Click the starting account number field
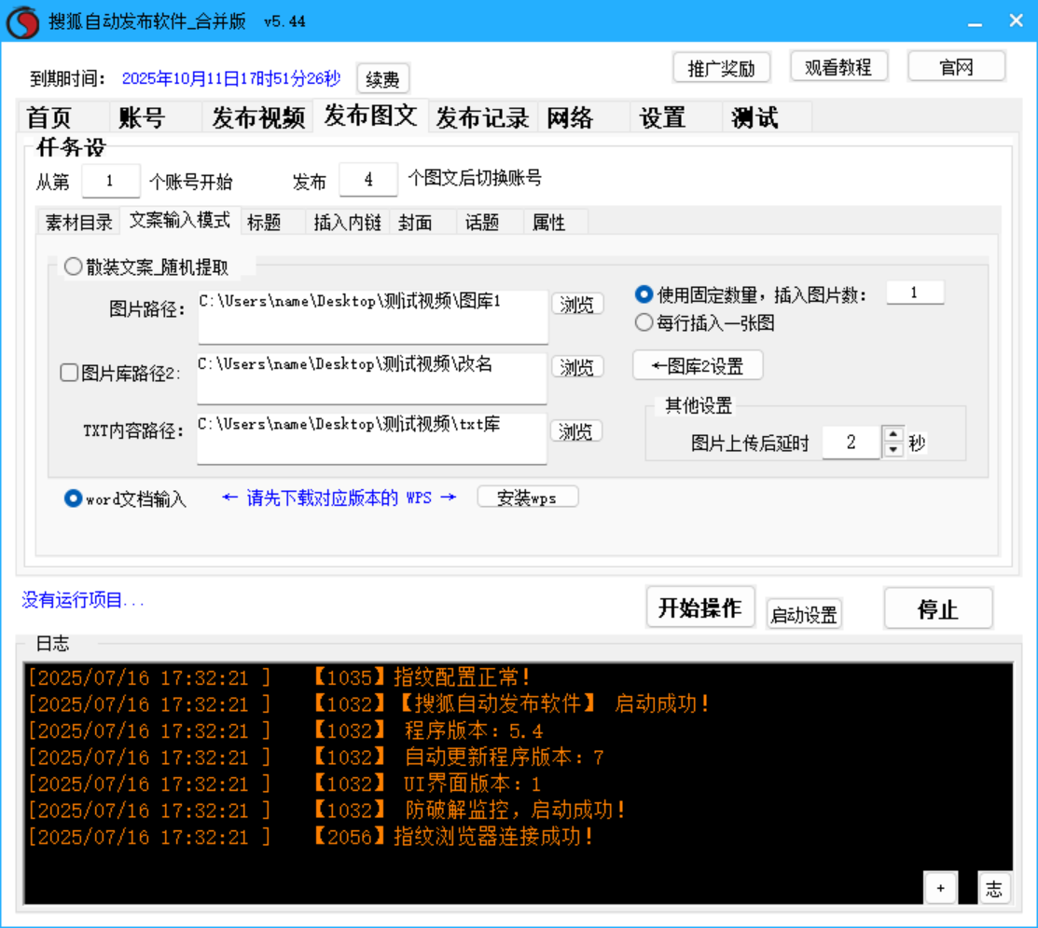This screenshot has height=928, width=1038. point(111,181)
